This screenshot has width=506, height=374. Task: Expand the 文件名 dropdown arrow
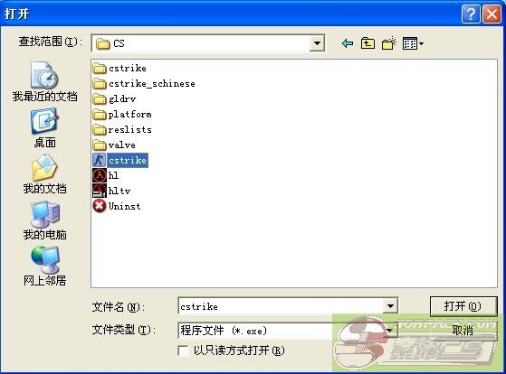point(390,306)
